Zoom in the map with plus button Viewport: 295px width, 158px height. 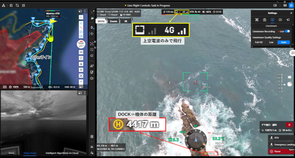(81, 82)
